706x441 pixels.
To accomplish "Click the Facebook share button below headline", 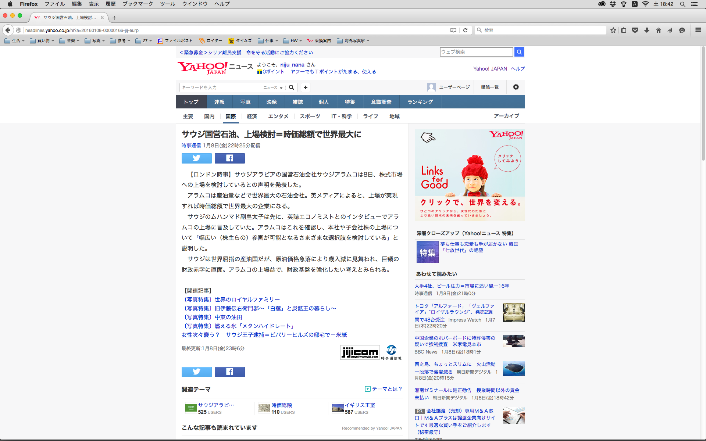I will [x=229, y=158].
